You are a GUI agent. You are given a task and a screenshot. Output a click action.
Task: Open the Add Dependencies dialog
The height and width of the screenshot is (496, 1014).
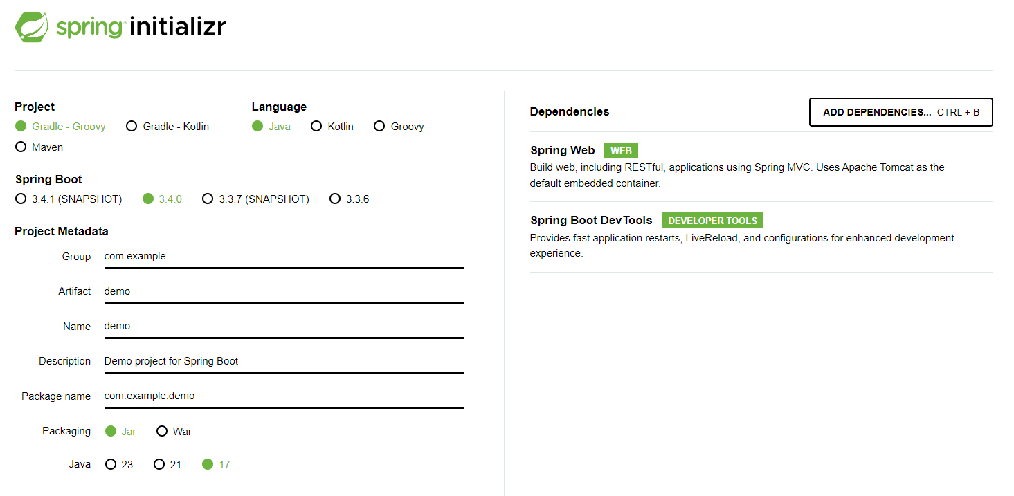(901, 112)
